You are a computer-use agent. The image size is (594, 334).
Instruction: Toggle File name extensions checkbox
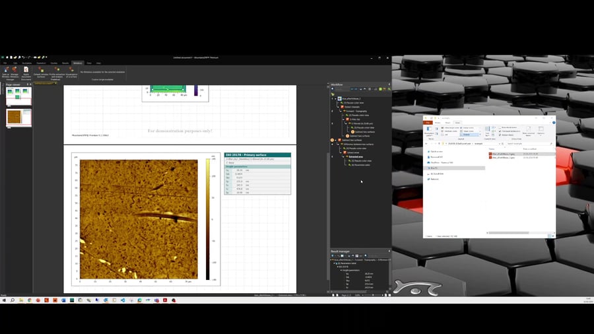(510, 131)
